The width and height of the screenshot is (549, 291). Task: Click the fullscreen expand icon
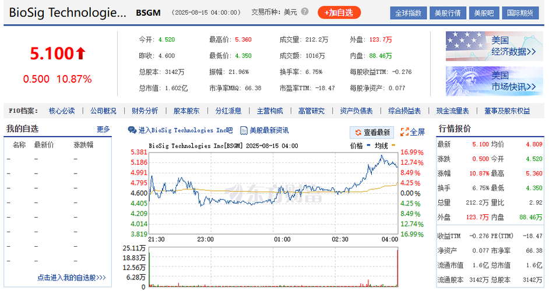click(404, 132)
